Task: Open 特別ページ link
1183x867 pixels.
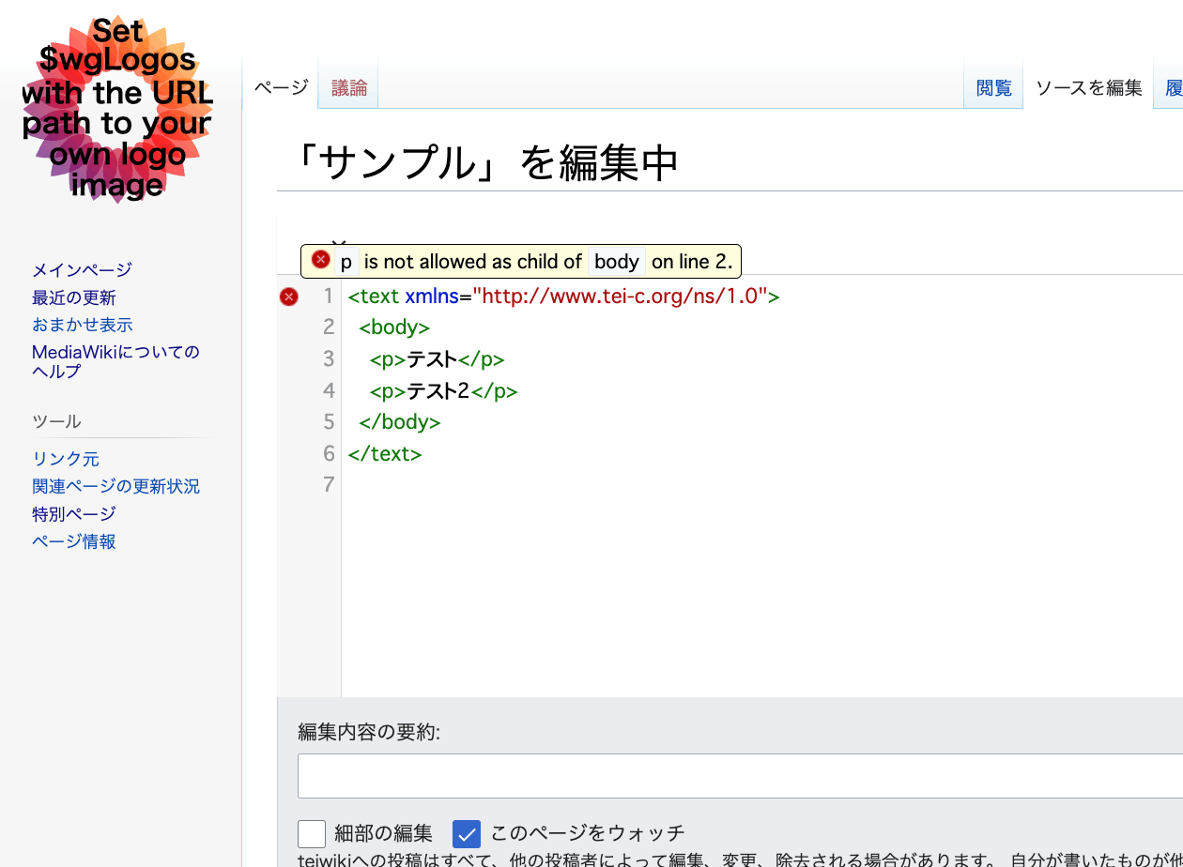Action: point(74,513)
